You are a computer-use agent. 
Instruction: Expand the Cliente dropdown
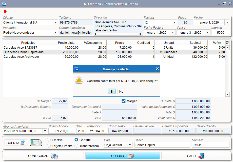pyautogui.click(x=55, y=23)
